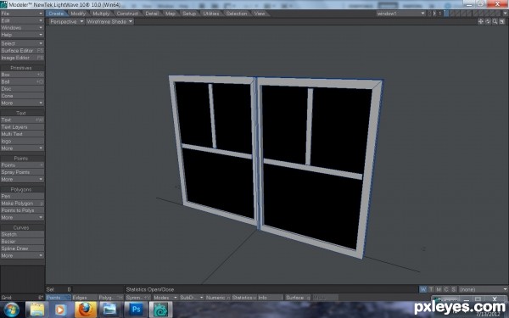Open the window1 object selector dropdown
This screenshot has height=318, width=509.
[x=401, y=14]
